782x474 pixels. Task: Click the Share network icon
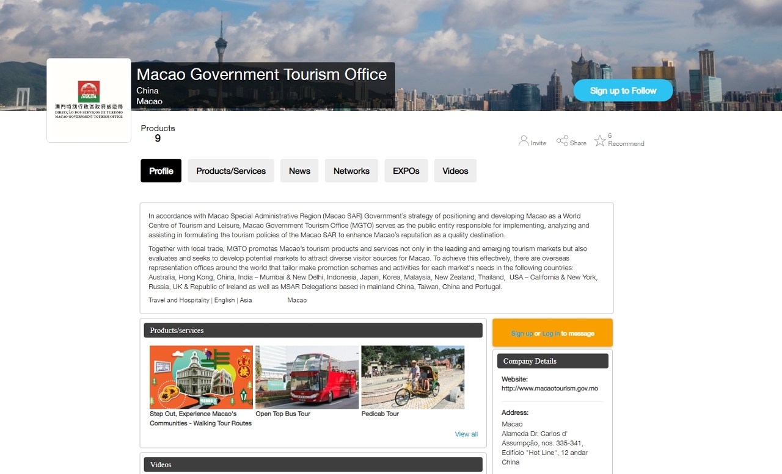coord(562,141)
